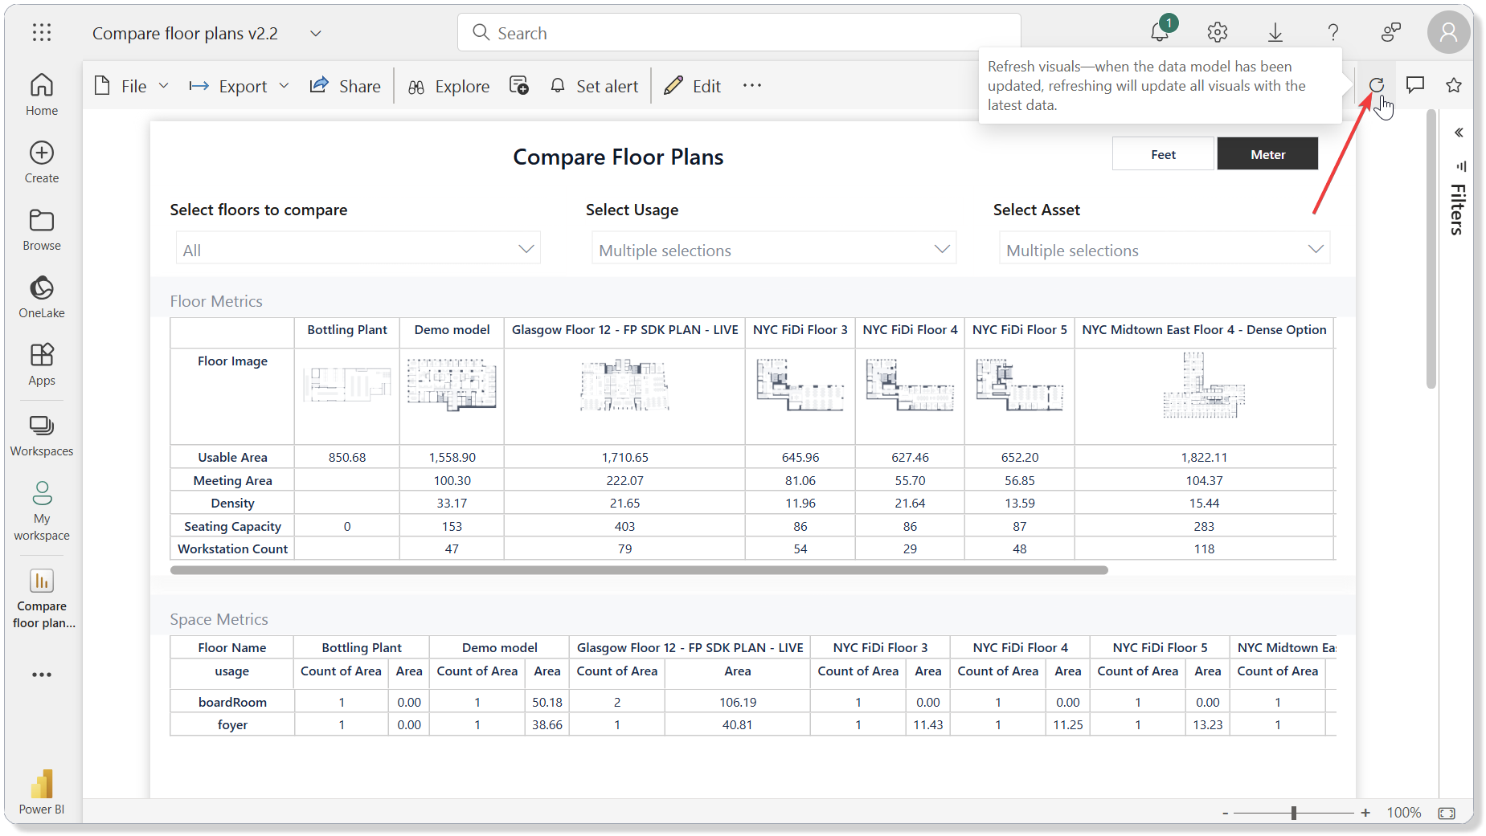Switch units to Feet
This screenshot has width=1486, height=836.
coord(1162,153)
